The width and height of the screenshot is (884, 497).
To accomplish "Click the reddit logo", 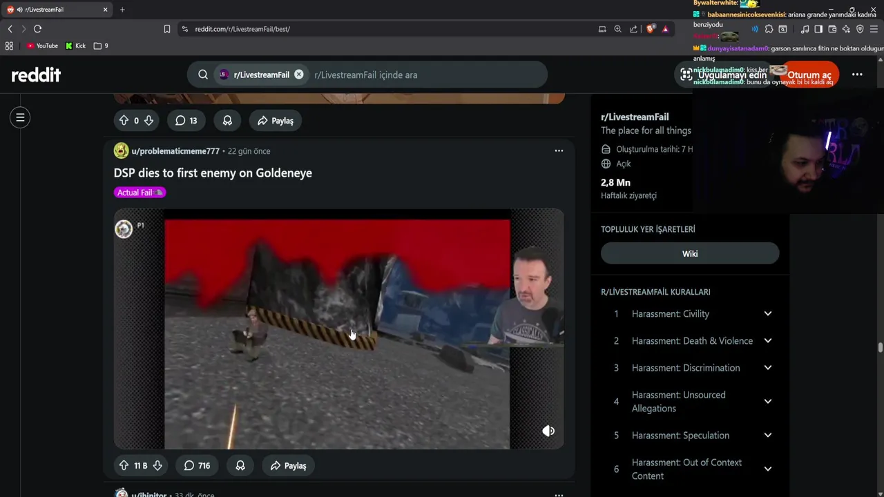I will [x=36, y=75].
